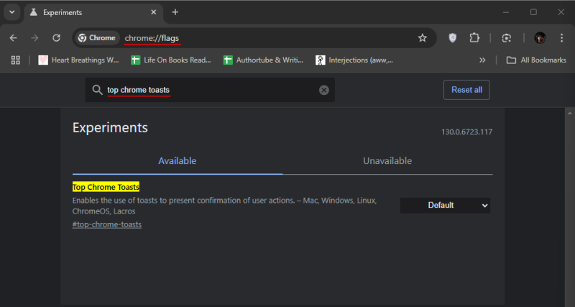Expand the tab search chevron at top left
The image size is (575, 307).
[12, 12]
